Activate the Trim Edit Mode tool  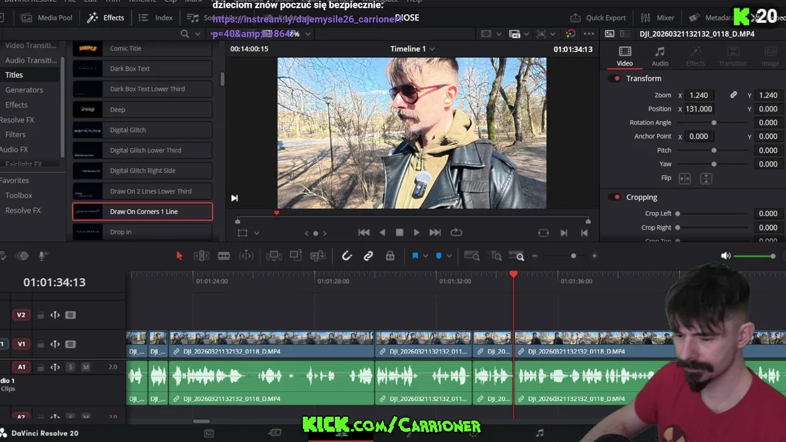point(201,256)
